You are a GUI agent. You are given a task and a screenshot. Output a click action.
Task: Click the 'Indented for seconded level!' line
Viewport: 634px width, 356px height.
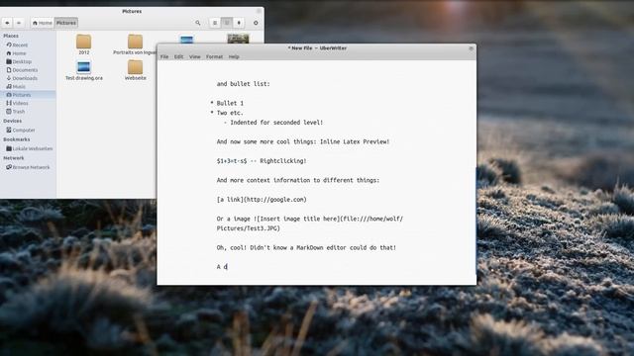pos(273,123)
